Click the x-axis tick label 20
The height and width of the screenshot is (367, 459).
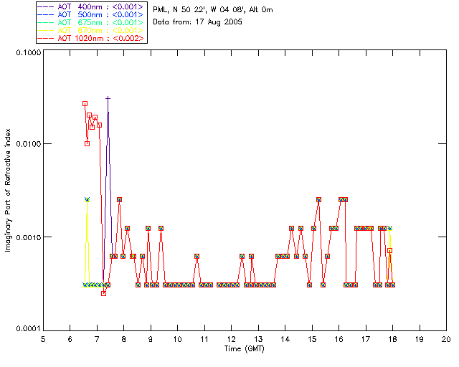446,339
